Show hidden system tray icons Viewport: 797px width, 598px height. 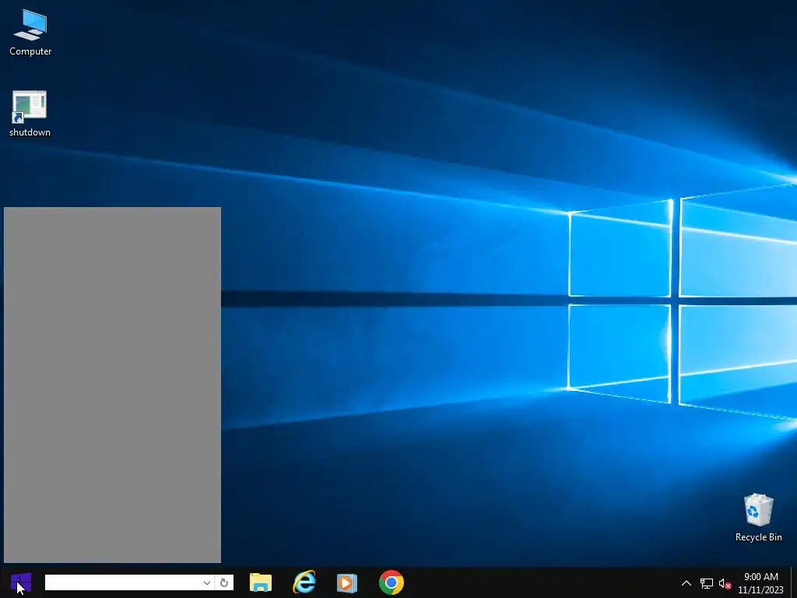(x=686, y=583)
